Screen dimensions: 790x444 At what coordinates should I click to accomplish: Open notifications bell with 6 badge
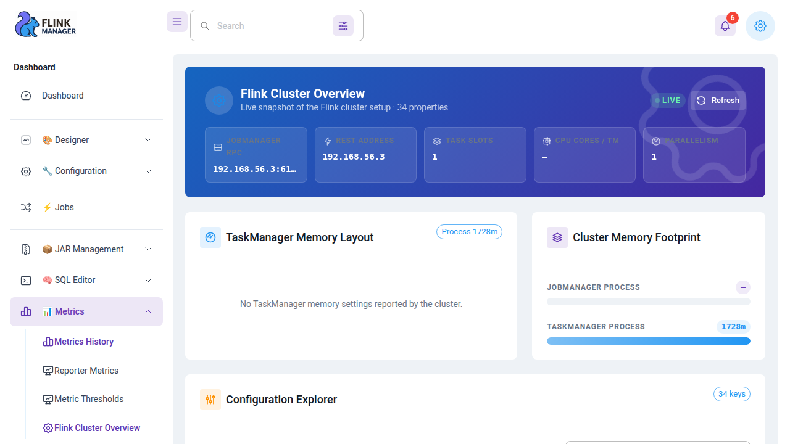[x=725, y=26]
